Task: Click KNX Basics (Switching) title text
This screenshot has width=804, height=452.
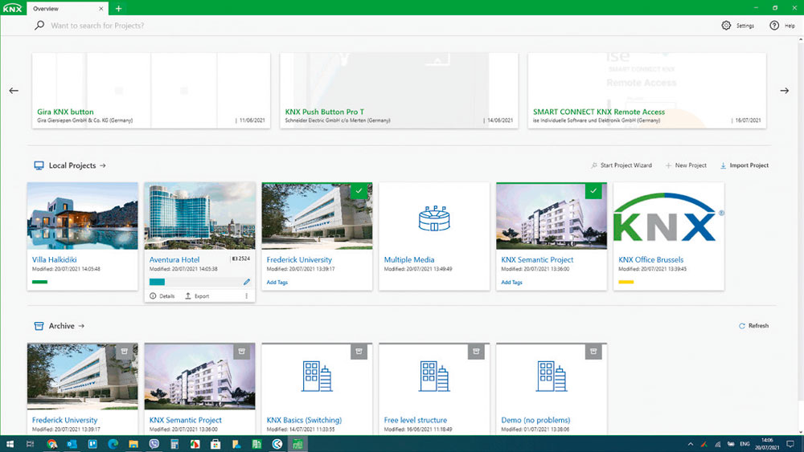Action: (304, 420)
